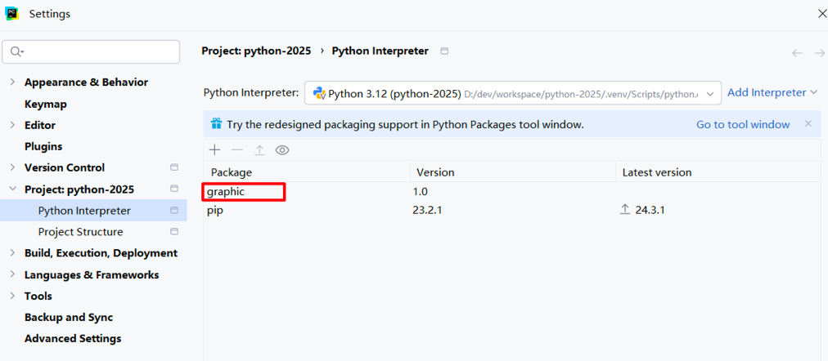This screenshot has height=361, width=828.
Task: Click the uninstall package minus icon
Action: (237, 150)
